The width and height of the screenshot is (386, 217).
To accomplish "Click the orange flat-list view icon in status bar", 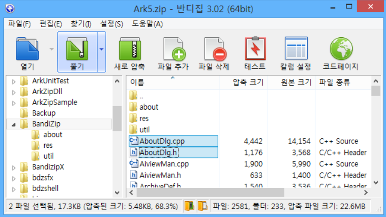I will [203, 206].
